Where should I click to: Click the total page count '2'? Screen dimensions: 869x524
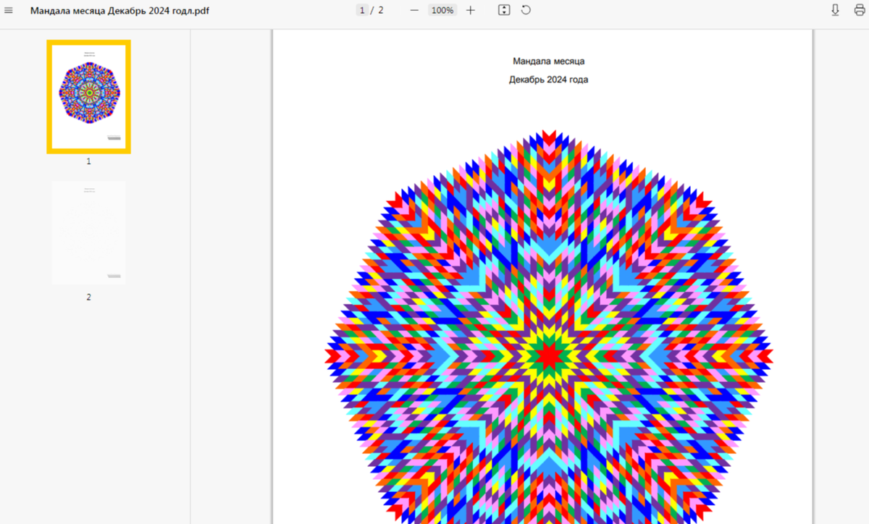coord(381,10)
